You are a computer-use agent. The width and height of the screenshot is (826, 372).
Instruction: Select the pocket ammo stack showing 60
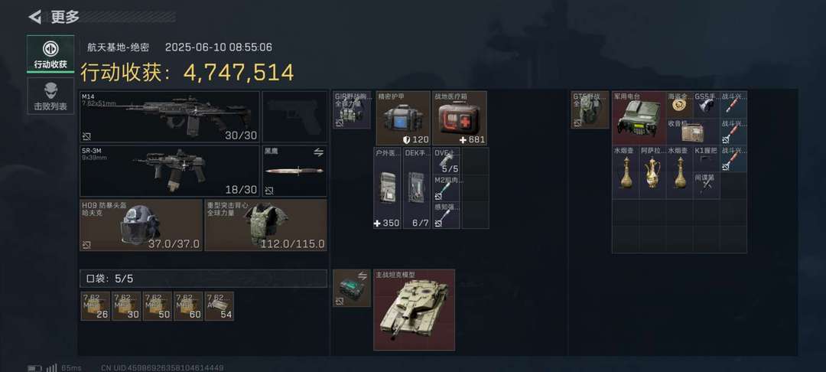click(188, 306)
